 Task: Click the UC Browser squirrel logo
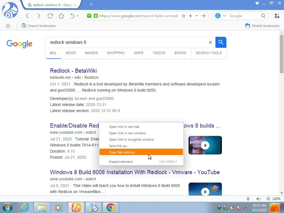pos(10,10)
